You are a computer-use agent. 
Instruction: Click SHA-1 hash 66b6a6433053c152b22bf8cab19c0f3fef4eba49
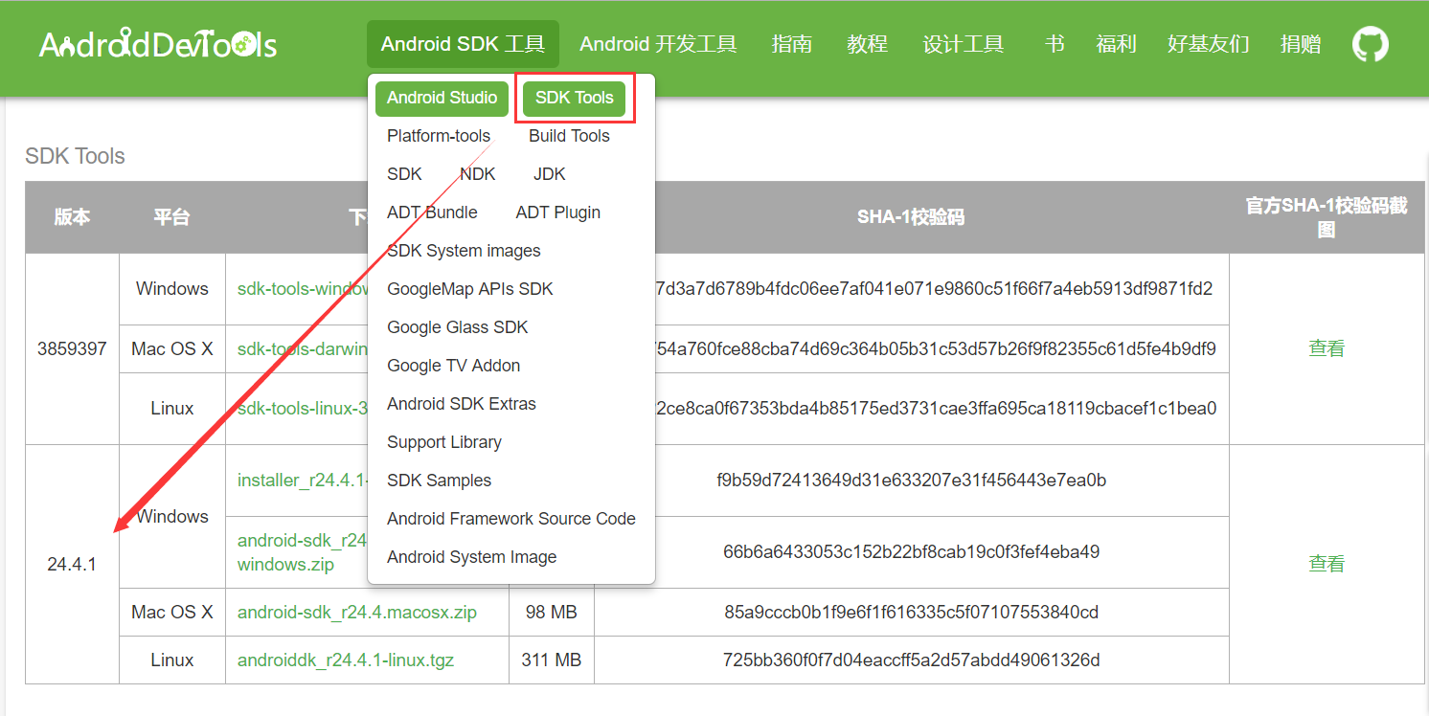pyautogui.click(x=911, y=552)
